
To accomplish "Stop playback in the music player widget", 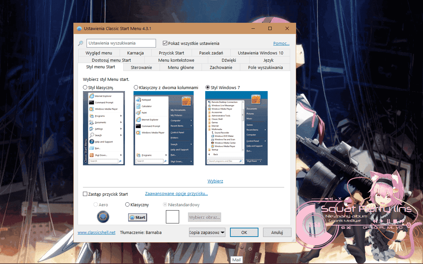I will tap(394, 221).
